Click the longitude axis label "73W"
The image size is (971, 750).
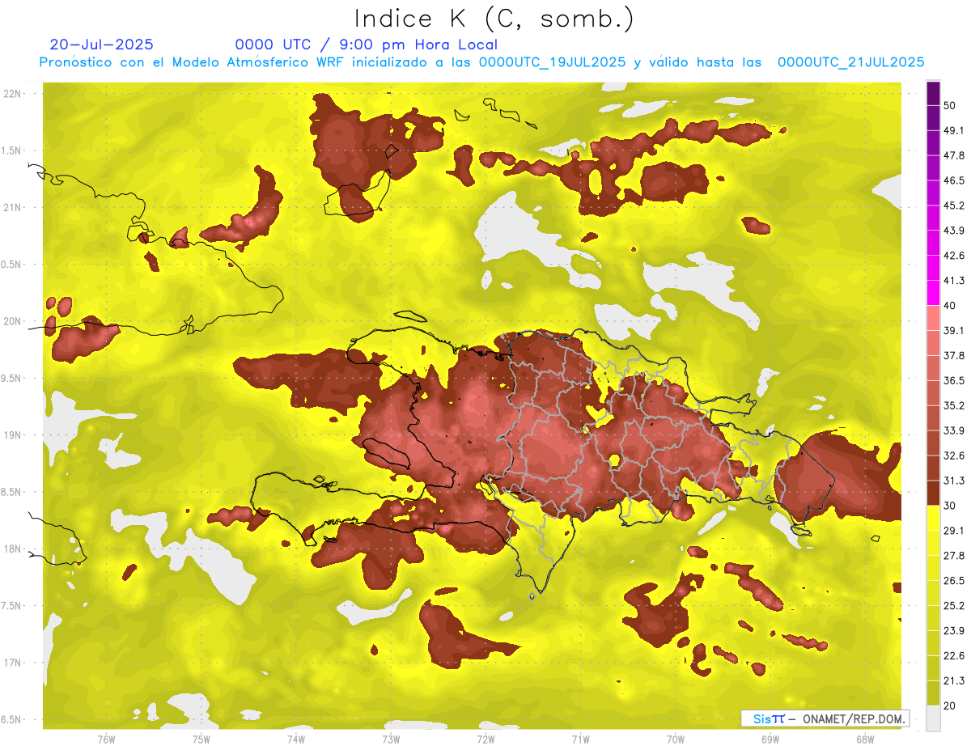[391, 739]
